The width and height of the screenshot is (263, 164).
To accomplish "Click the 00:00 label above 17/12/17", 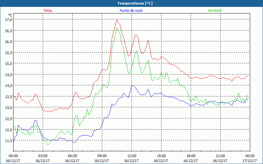I will tap(250, 156).
